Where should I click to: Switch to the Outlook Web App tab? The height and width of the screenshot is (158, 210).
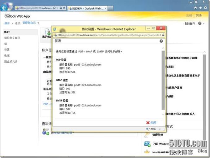[87, 8]
